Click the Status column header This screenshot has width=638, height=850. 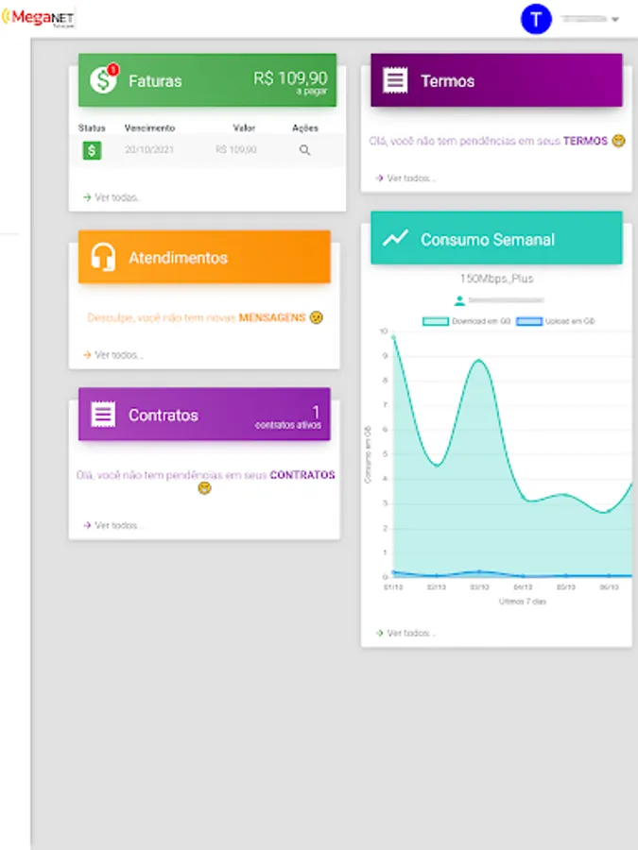(x=92, y=127)
